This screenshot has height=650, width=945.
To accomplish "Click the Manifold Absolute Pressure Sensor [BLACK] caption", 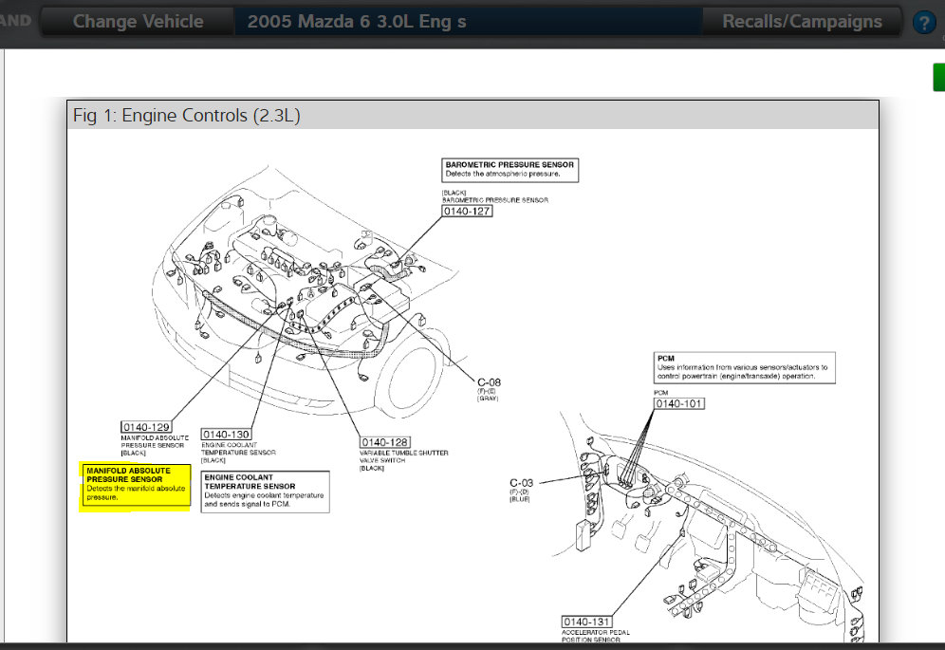I will tap(155, 445).
